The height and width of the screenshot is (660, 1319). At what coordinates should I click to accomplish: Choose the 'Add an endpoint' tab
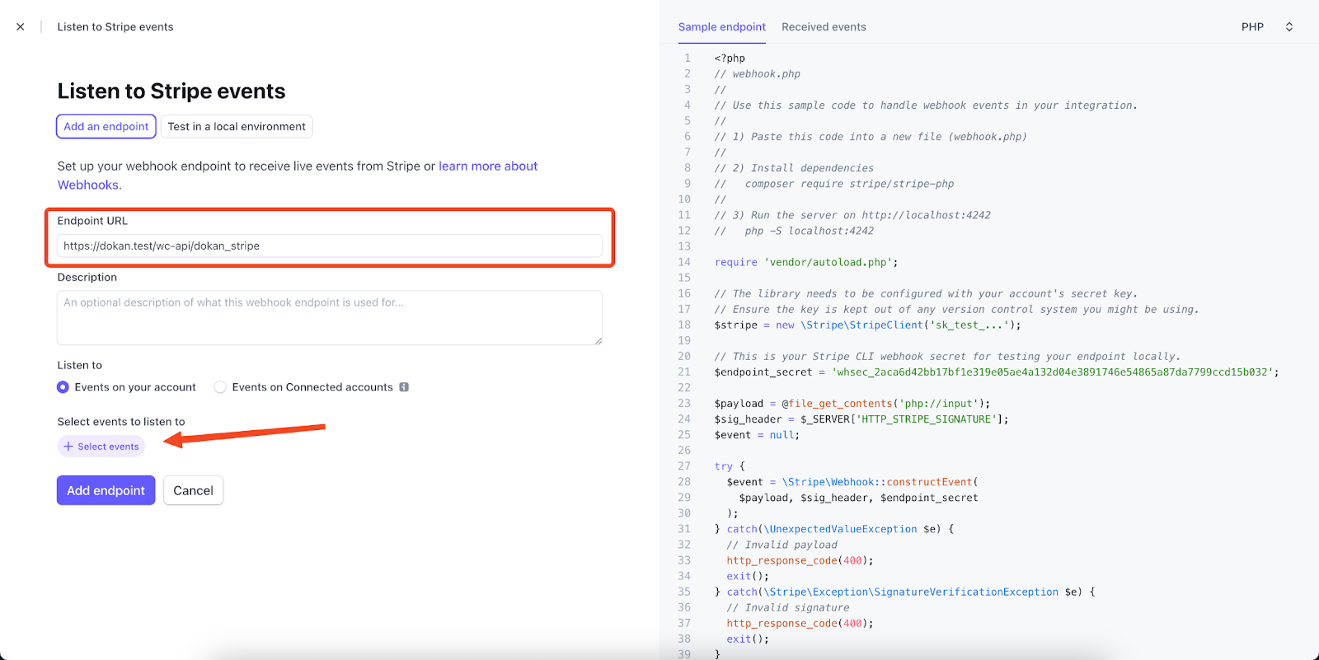tap(106, 126)
